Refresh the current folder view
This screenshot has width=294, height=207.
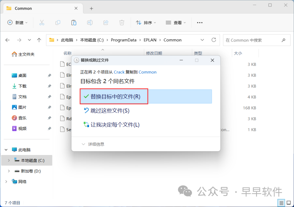pyautogui.click(x=214, y=40)
